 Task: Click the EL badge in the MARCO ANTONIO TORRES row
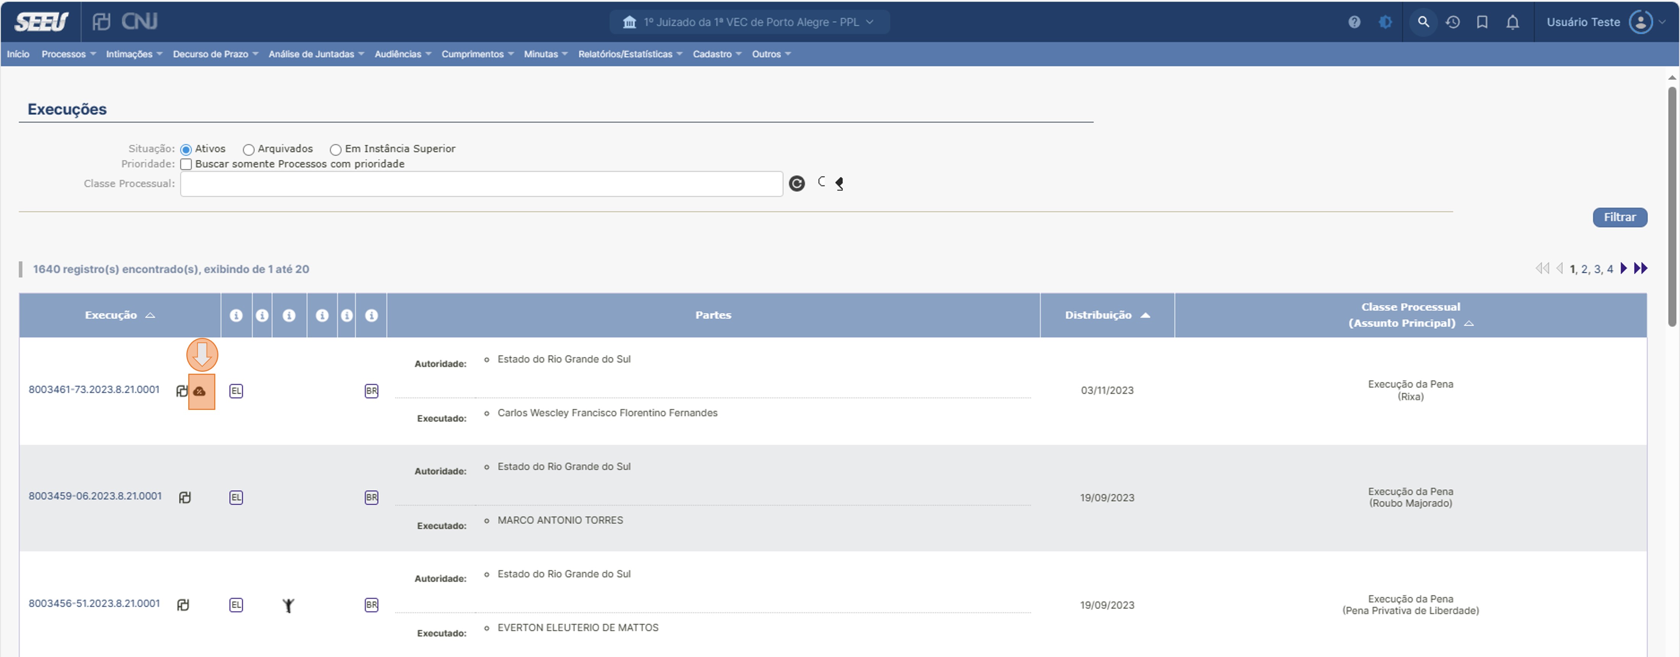[x=236, y=498]
